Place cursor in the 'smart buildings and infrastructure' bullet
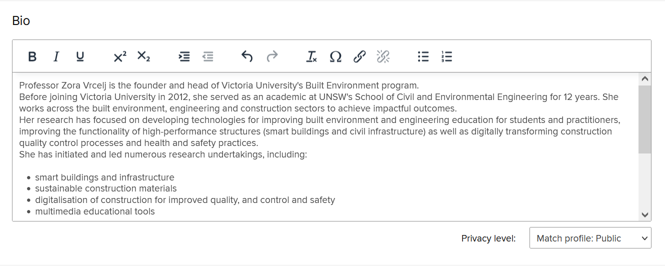Screen dimensions: 665x272 104,177
